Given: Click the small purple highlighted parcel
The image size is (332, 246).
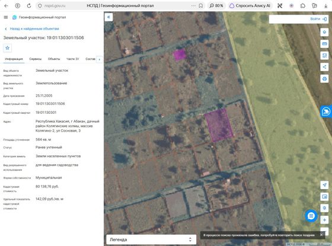Looking at the screenshot, I should click(180, 55).
